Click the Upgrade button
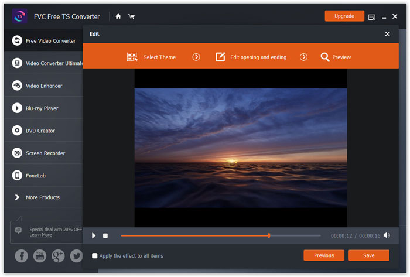The height and width of the screenshot is (277, 410). [344, 16]
